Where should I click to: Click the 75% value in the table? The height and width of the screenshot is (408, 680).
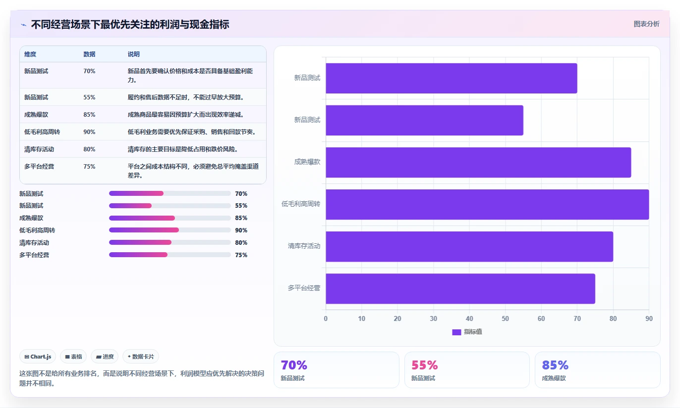tap(89, 167)
